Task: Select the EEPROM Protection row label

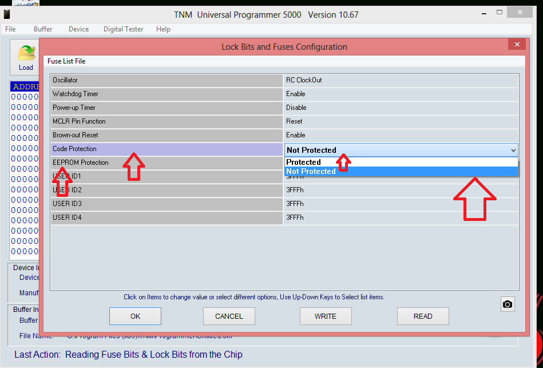Action: tap(167, 163)
